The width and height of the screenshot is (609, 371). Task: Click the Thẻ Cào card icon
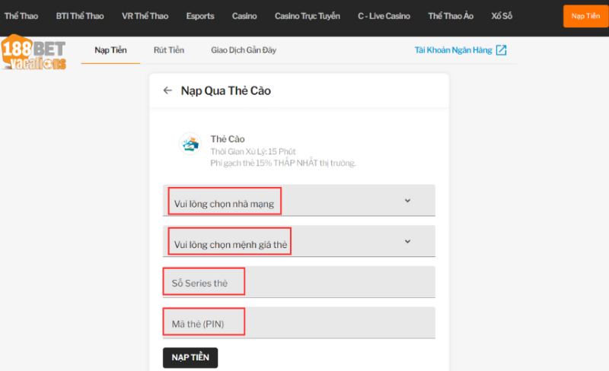[x=189, y=143]
